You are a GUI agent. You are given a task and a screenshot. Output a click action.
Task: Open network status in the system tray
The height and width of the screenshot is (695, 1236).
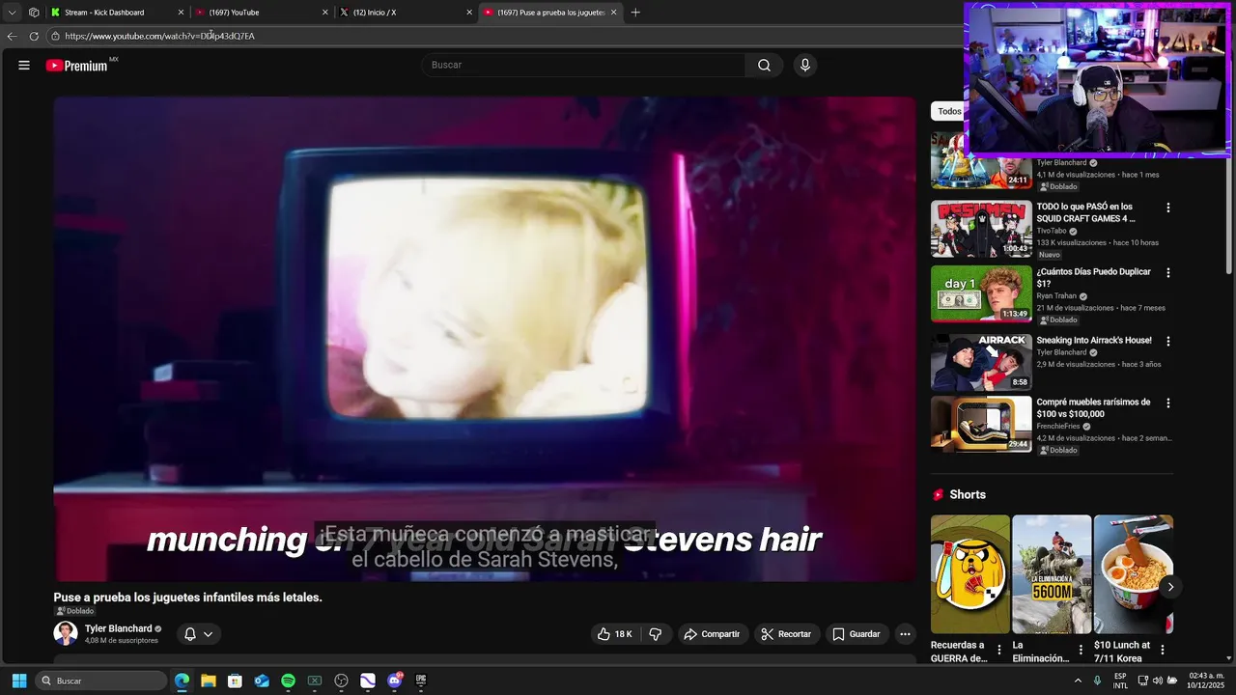1142,681
